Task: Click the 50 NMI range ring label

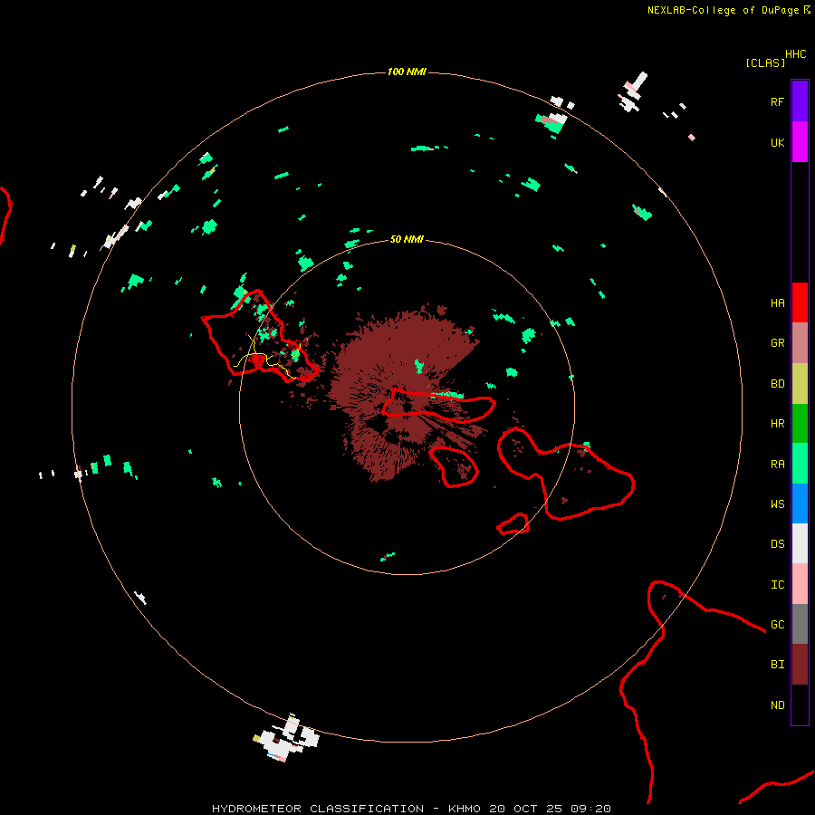Action: click(407, 239)
